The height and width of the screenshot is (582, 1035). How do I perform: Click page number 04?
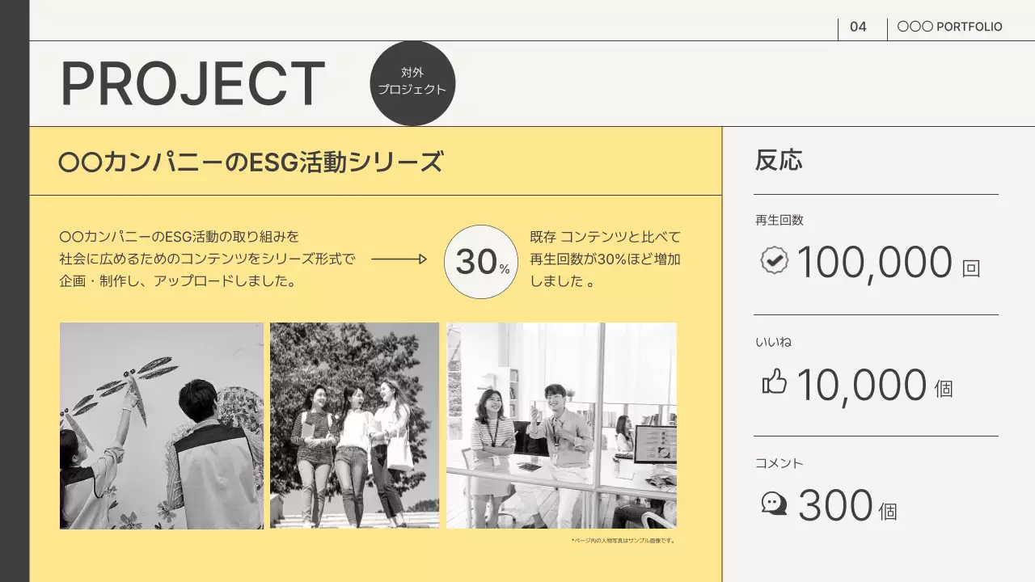click(858, 27)
